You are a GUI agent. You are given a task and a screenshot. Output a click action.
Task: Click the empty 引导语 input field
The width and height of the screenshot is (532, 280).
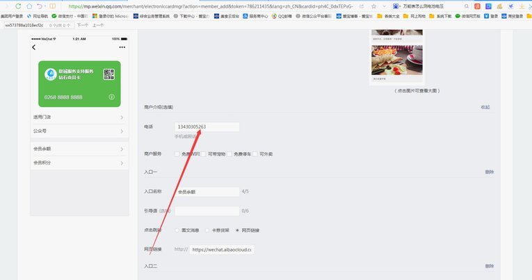[207, 211]
